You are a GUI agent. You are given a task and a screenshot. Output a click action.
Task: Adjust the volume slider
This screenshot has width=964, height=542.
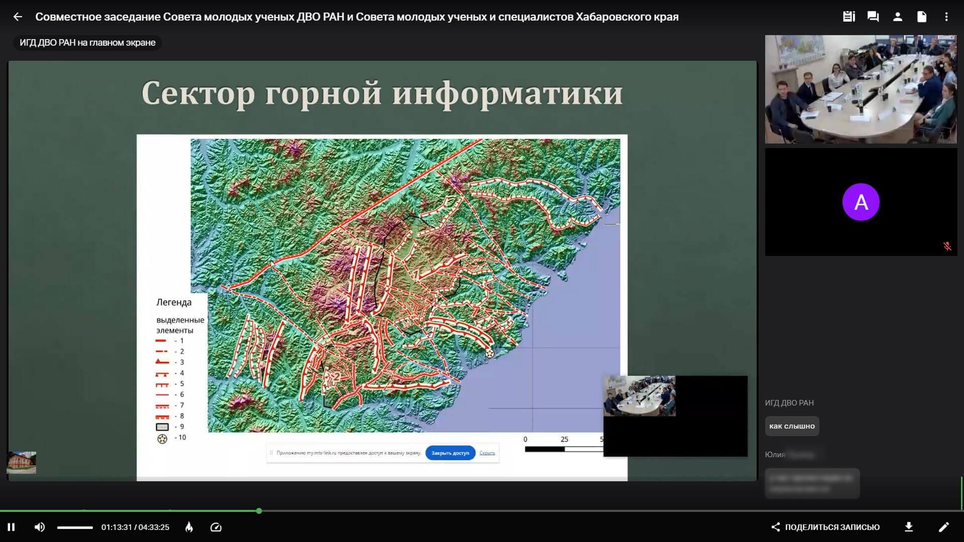click(x=75, y=527)
